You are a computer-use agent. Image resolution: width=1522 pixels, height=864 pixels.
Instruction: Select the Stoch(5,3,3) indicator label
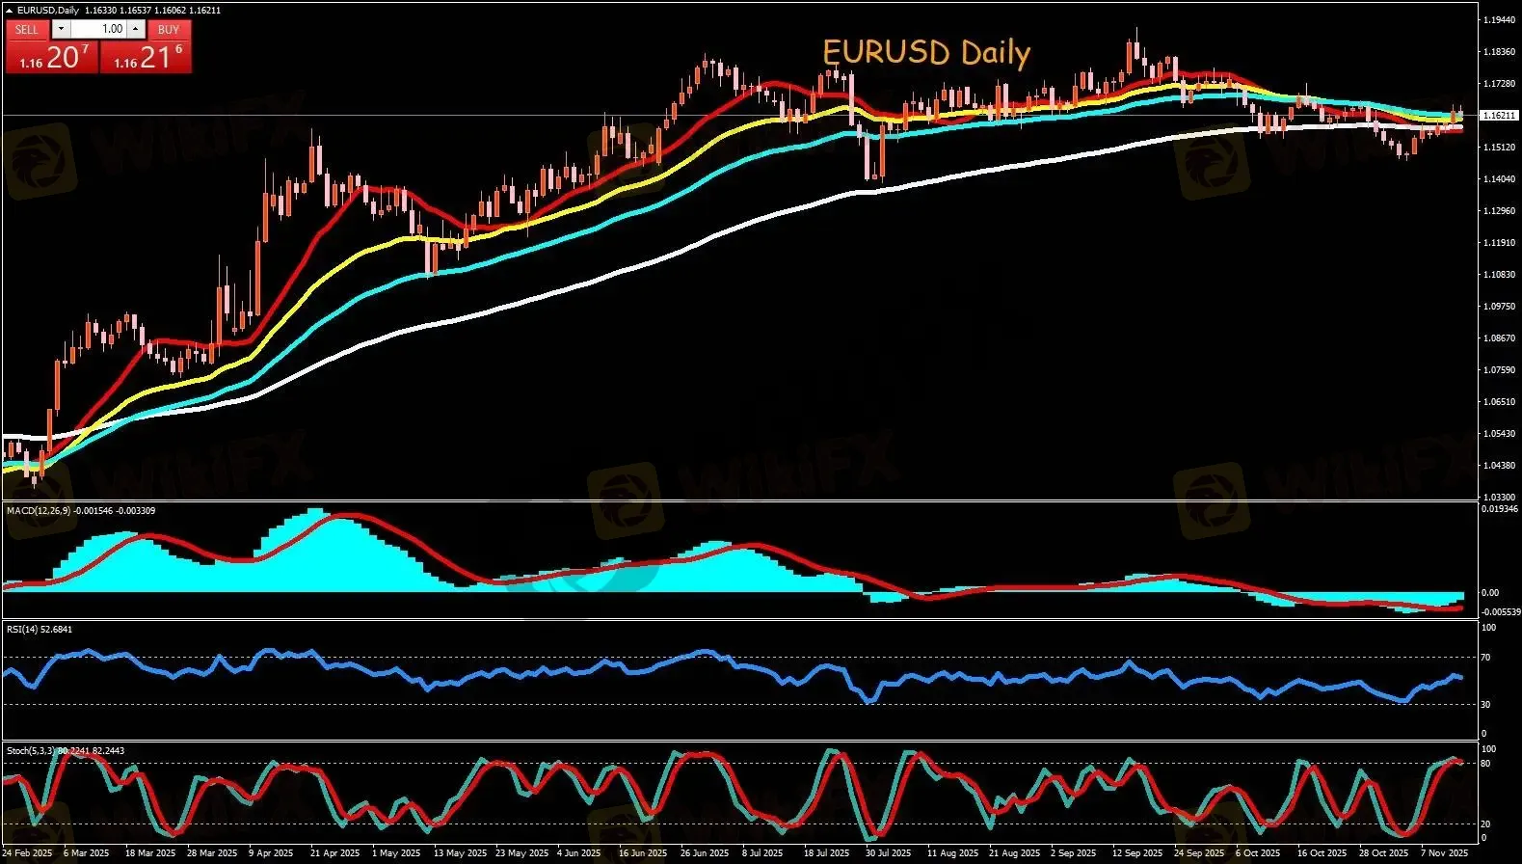point(31,750)
